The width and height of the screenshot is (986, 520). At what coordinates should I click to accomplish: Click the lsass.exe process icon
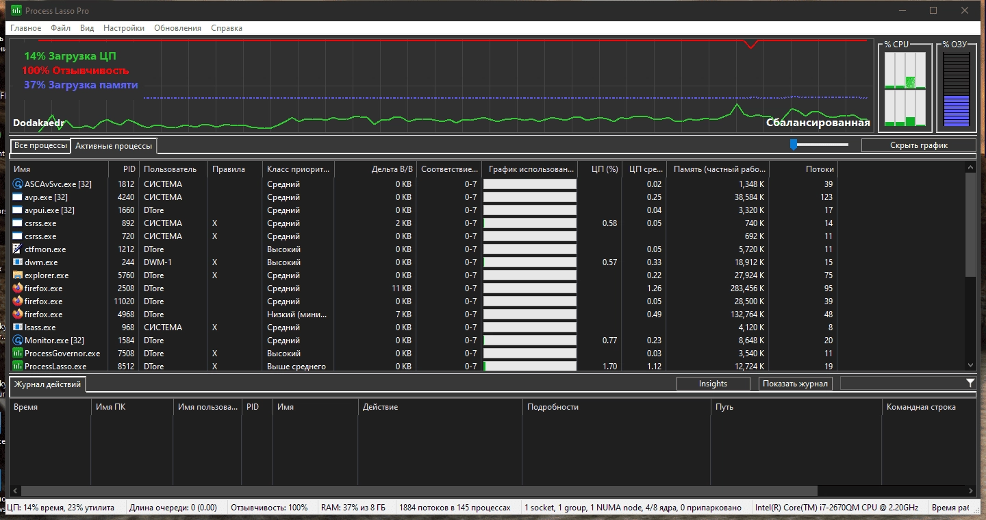pos(18,327)
